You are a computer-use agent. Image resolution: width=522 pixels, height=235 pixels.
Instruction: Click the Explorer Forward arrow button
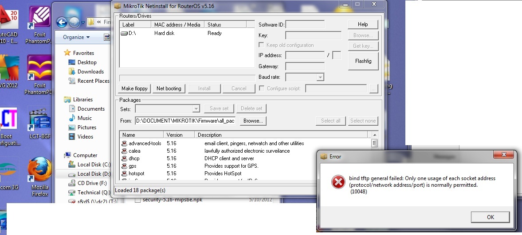tap(74, 22)
